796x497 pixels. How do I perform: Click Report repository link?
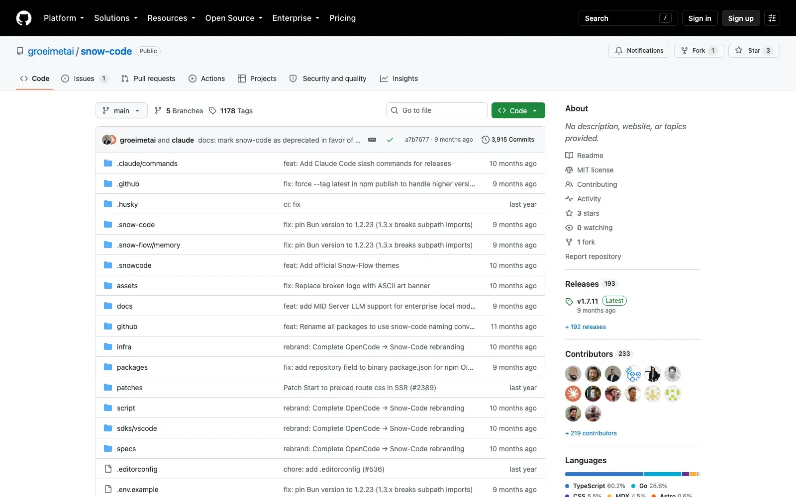click(x=593, y=256)
